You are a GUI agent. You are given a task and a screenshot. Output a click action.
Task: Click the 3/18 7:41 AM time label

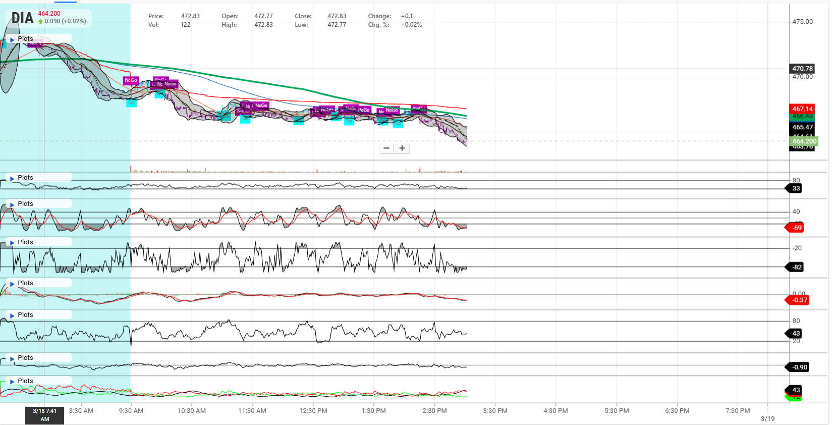(45, 415)
